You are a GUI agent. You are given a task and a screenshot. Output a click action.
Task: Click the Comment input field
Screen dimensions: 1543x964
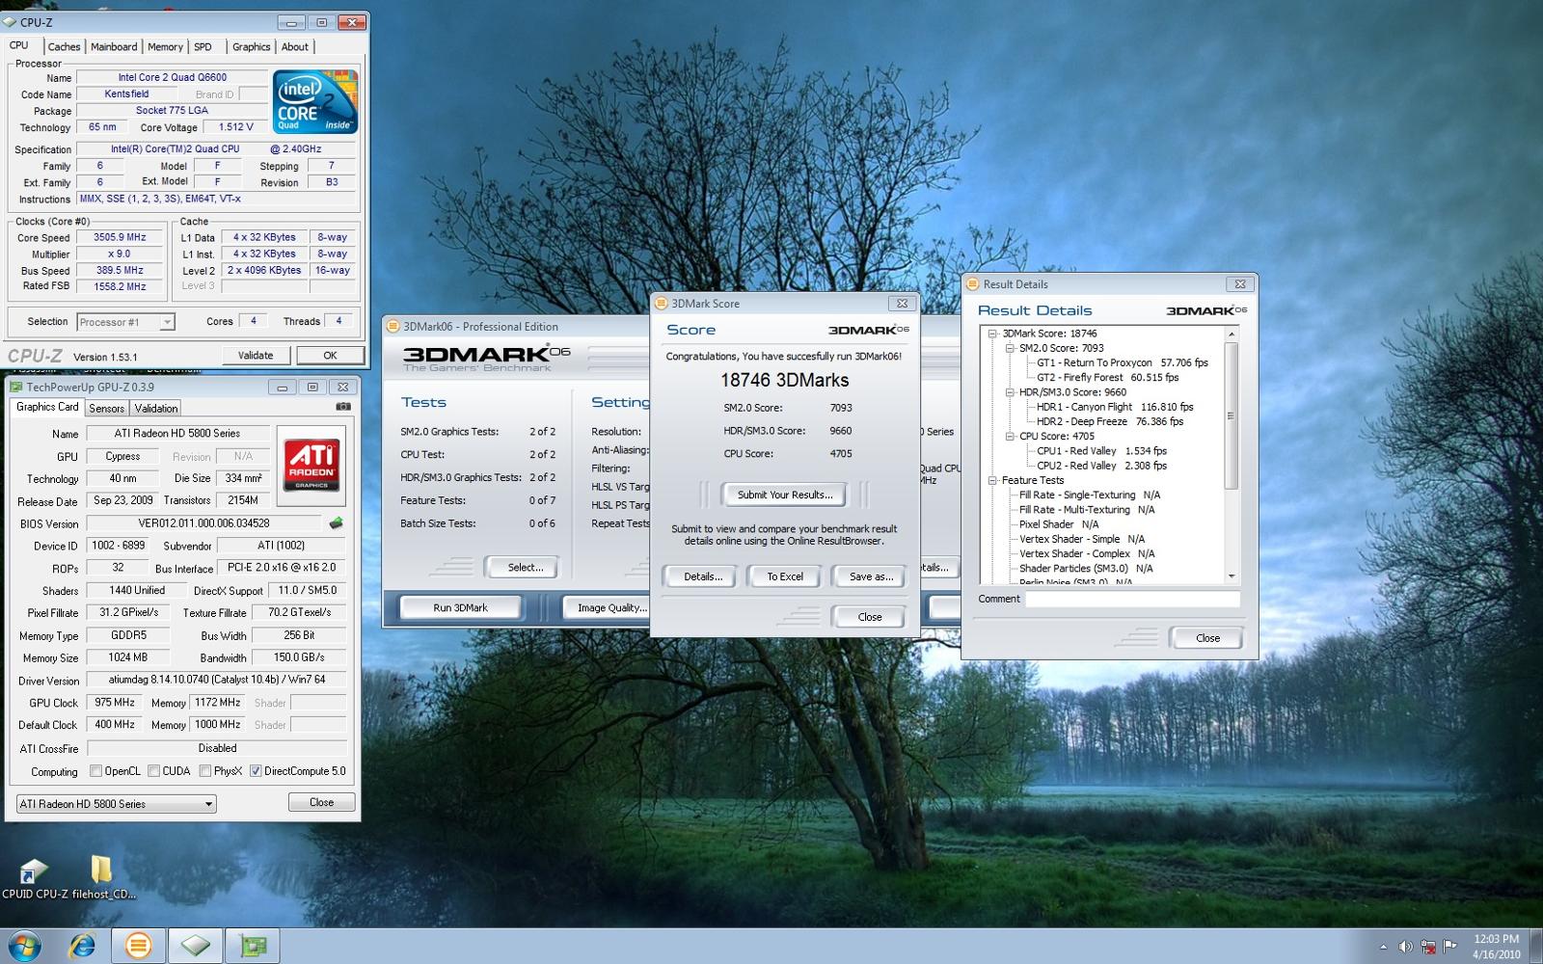[x=1132, y=600]
